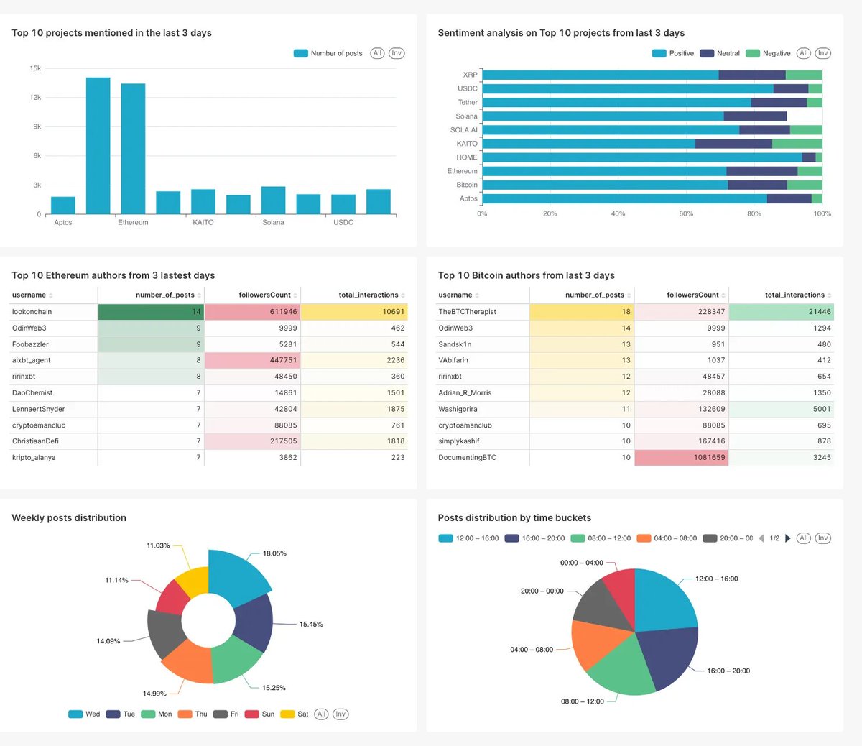Viewport: 862px width, 746px height.
Task: Toggle Mon legend in weekly posts chart
Action: click(x=157, y=714)
